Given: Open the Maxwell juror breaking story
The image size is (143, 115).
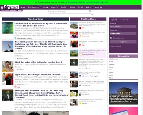Looking at the screenshot, I should 91,82.
